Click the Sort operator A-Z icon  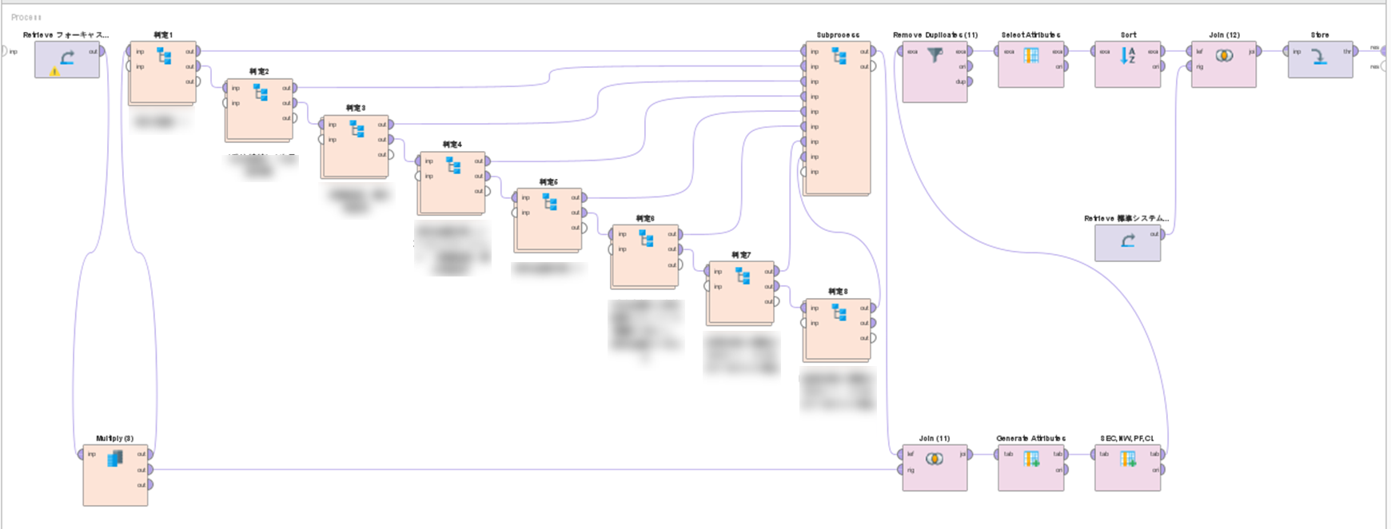pyautogui.click(x=1127, y=55)
